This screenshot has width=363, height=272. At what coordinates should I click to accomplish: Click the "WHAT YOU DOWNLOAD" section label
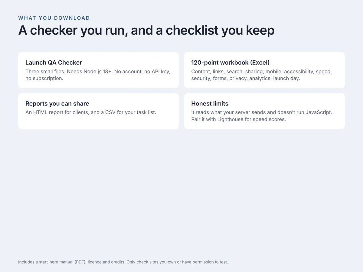tap(54, 18)
